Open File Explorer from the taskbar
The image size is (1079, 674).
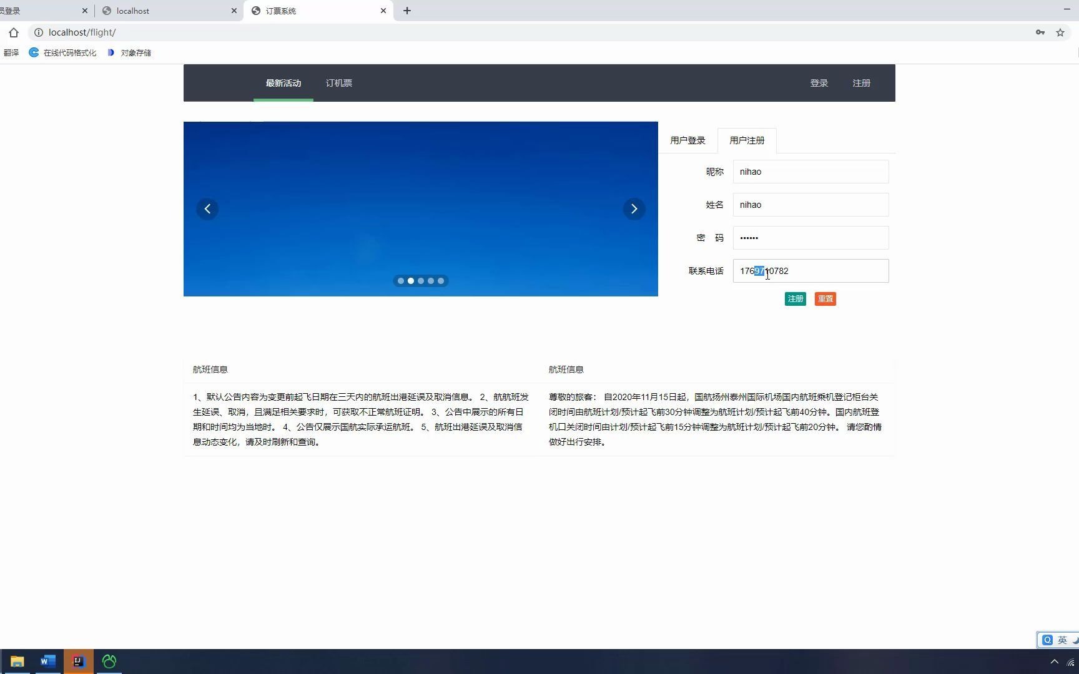17,662
